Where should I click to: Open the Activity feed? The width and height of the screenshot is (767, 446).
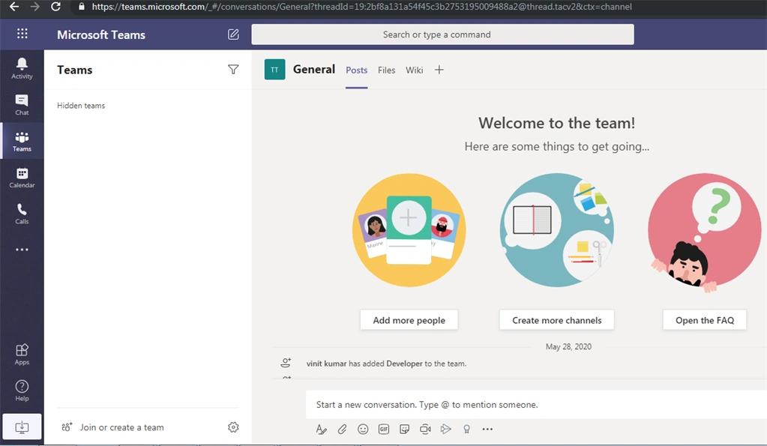tap(22, 68)
